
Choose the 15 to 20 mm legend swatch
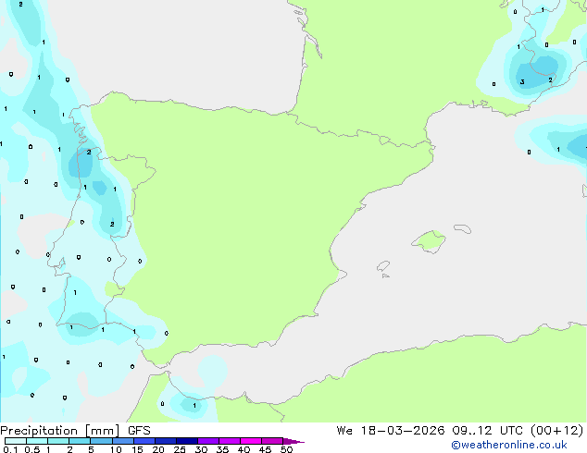(x=144, y=441)
